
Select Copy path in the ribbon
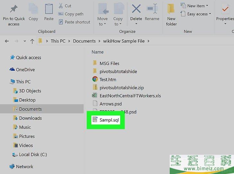click(x=71, y=14)
